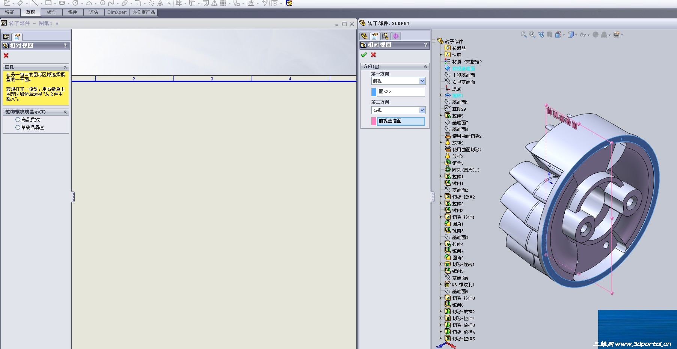Select 右视基准面 in the feature tree

point(463,82)
